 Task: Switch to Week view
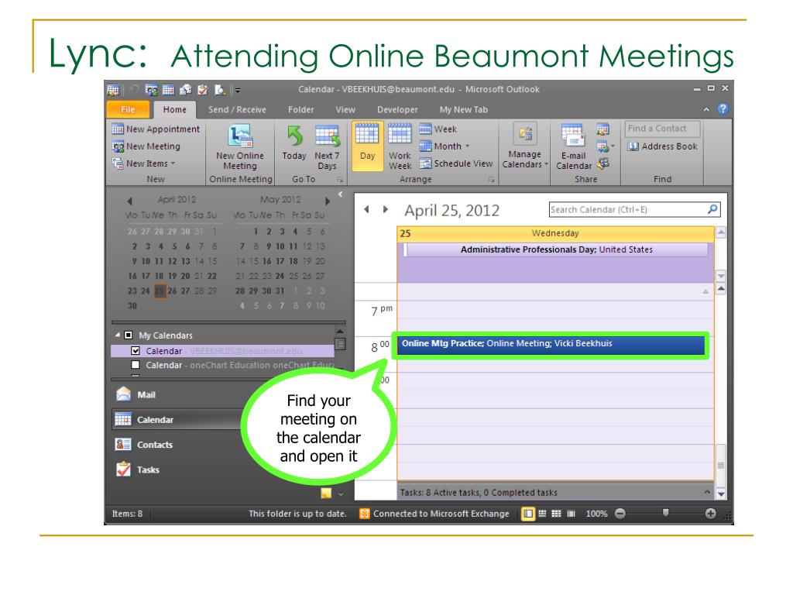(438, 129)
